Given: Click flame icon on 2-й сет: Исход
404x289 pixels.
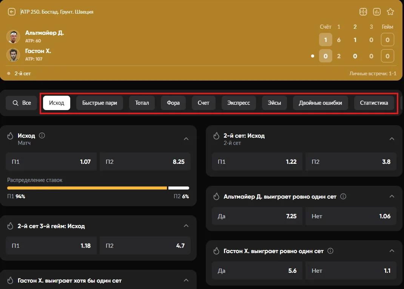Looking at the screenshot, I should (216, 136).
